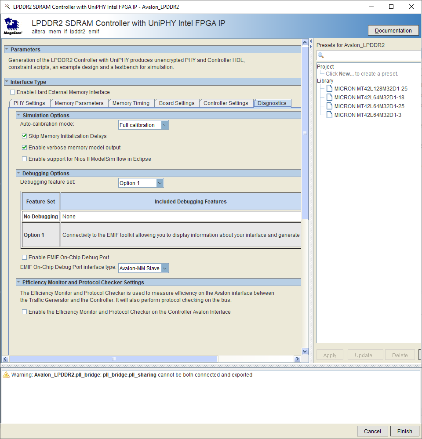Collapse the Parameters section
Image resolution: width=422 pixels, height=439 pixels.
click(7, 49)
